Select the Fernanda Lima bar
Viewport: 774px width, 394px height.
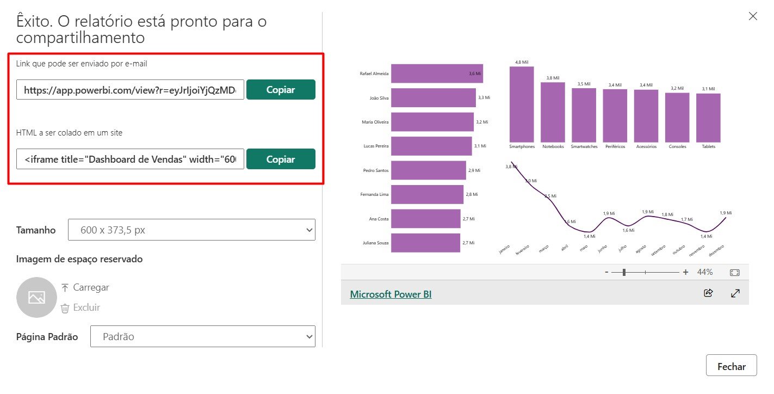tap(428, 194)
